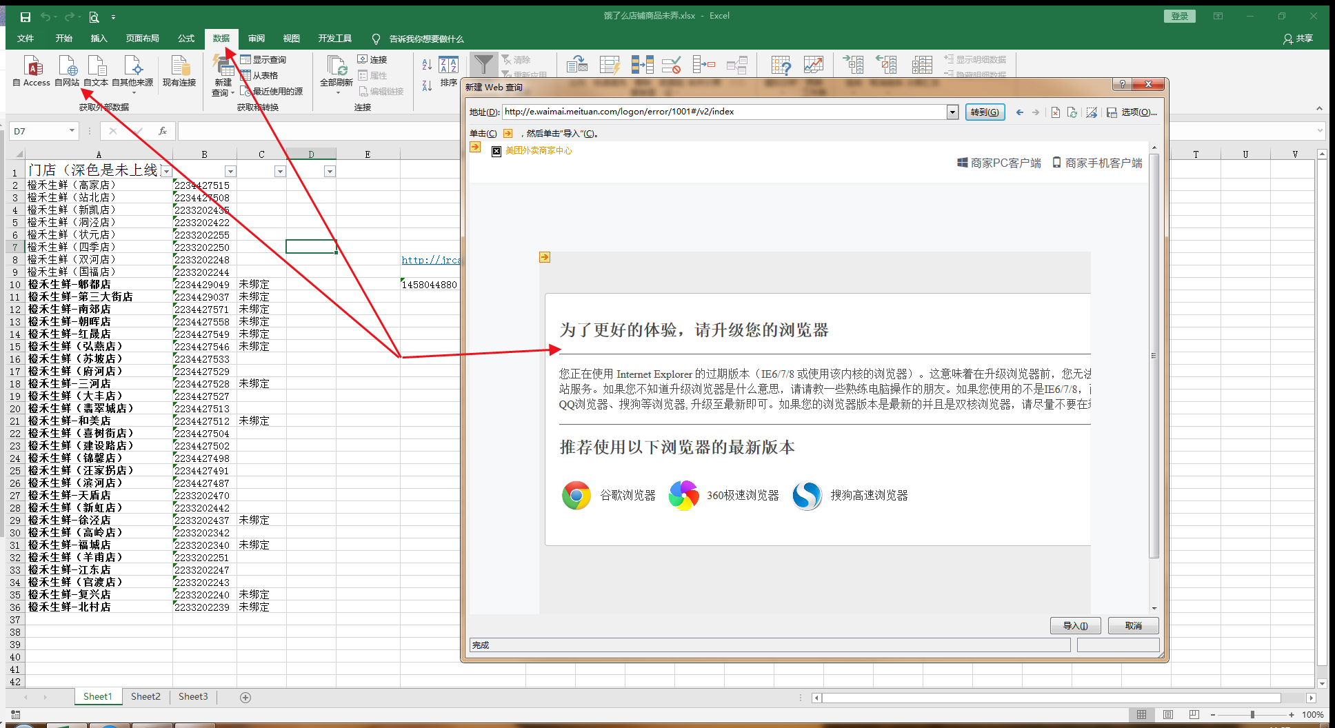The image size is (1335, 728).
Task: Click the http://jrca hyperlink cell
Action: (430, 260)
